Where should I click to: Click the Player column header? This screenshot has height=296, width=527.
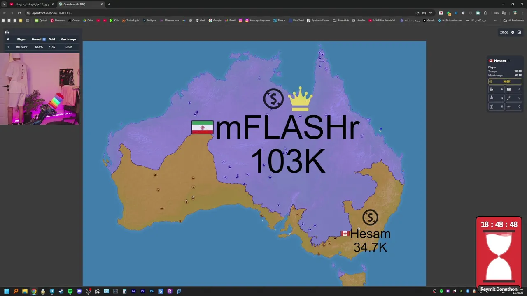pos(21,39)
